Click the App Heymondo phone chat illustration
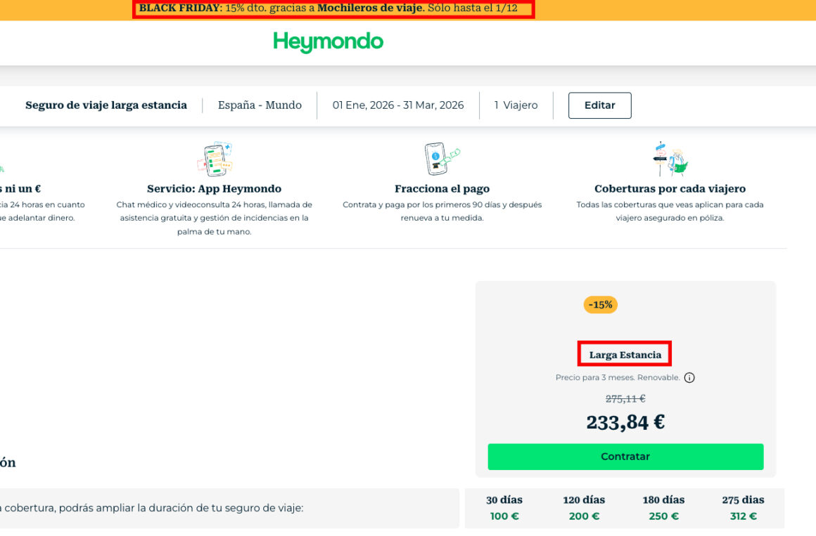The width and height of the screenshot is (816, 536). point(215,159)
